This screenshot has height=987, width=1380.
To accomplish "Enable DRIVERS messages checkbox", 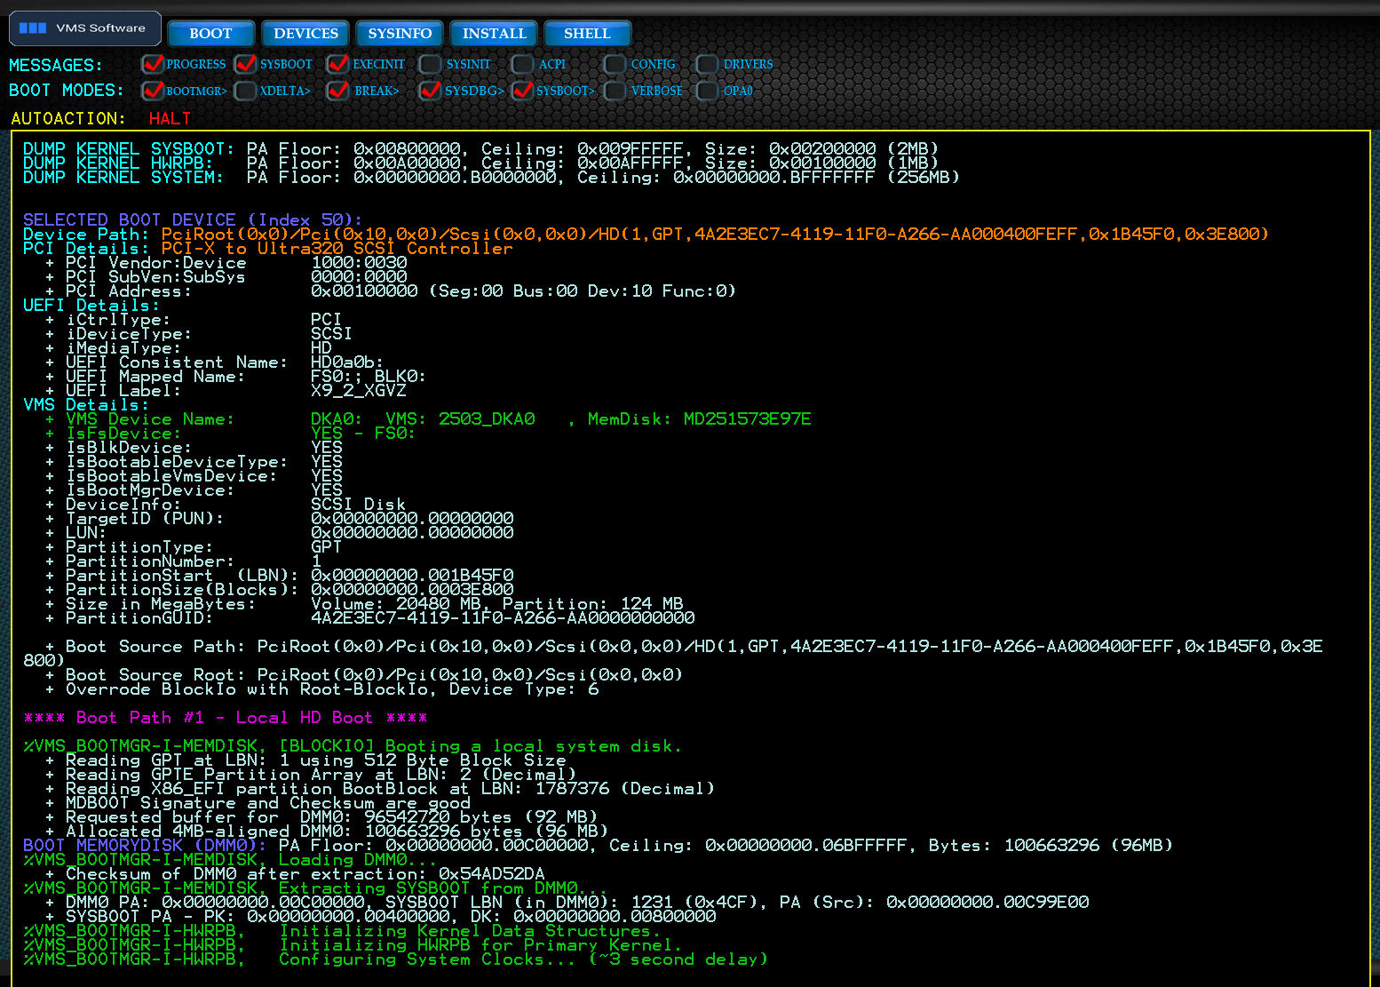I will 708,64.
